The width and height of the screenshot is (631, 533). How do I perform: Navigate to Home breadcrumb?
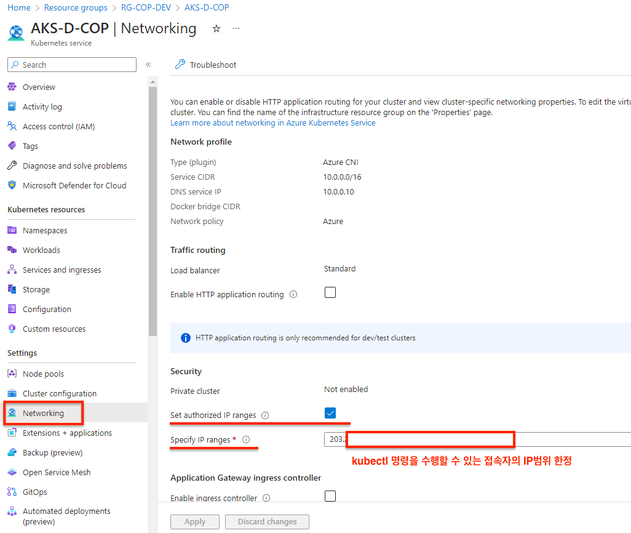tap(19, 7)
